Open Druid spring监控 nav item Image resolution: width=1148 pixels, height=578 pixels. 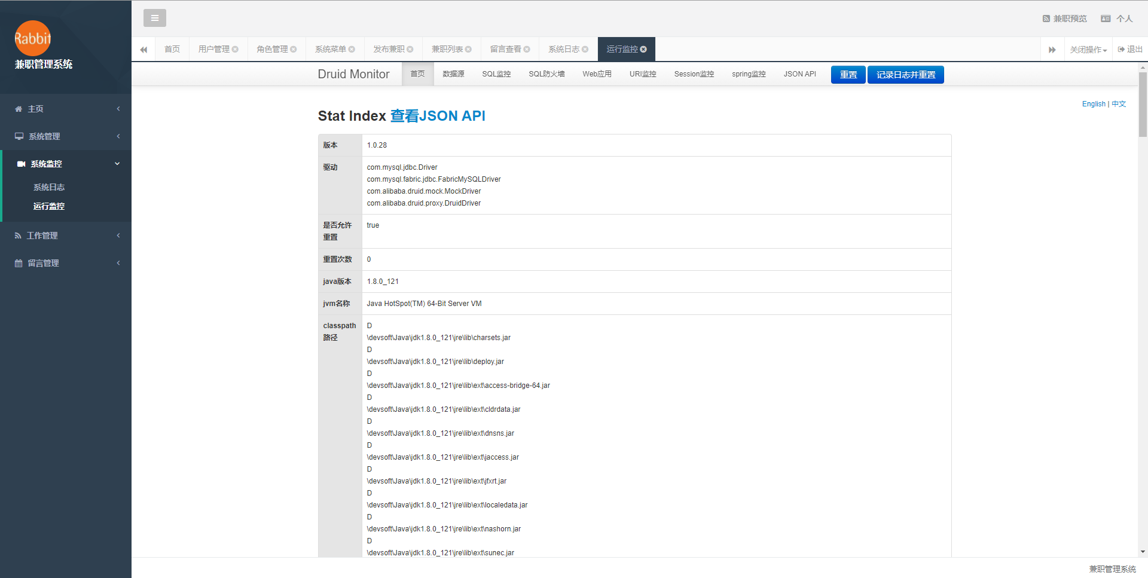click(749, 74)
